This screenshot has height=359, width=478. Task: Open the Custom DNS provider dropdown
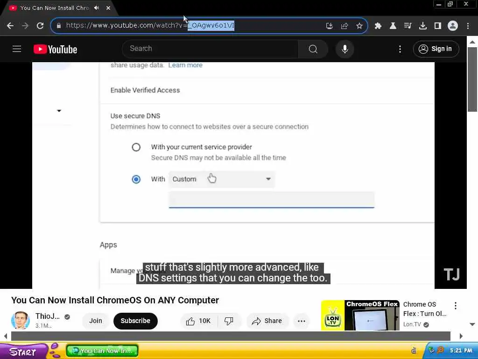tap(222, 179)
